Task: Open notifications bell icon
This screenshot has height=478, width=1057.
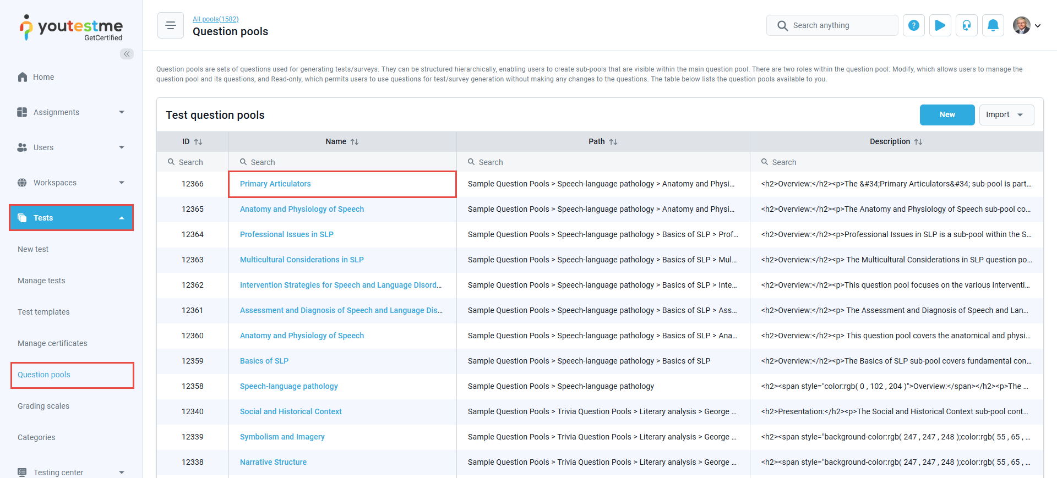Action: [x=993, y=25]
